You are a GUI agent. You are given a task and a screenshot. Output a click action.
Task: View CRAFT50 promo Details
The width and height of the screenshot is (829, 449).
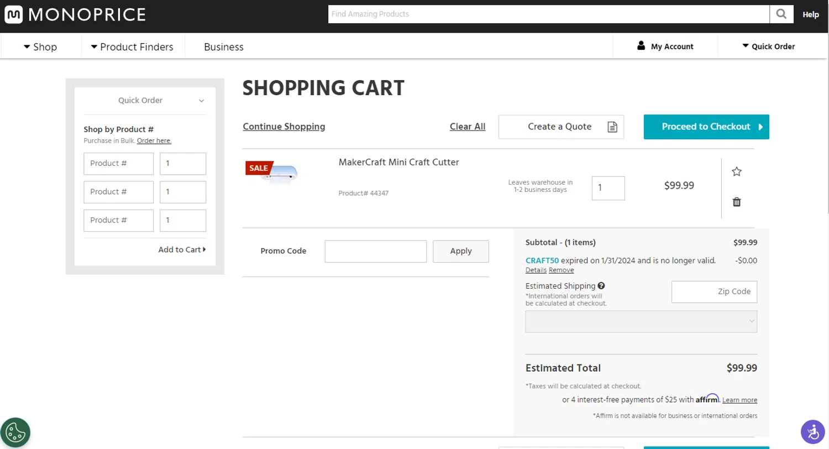pyautogui.click(x=536, y=270)
